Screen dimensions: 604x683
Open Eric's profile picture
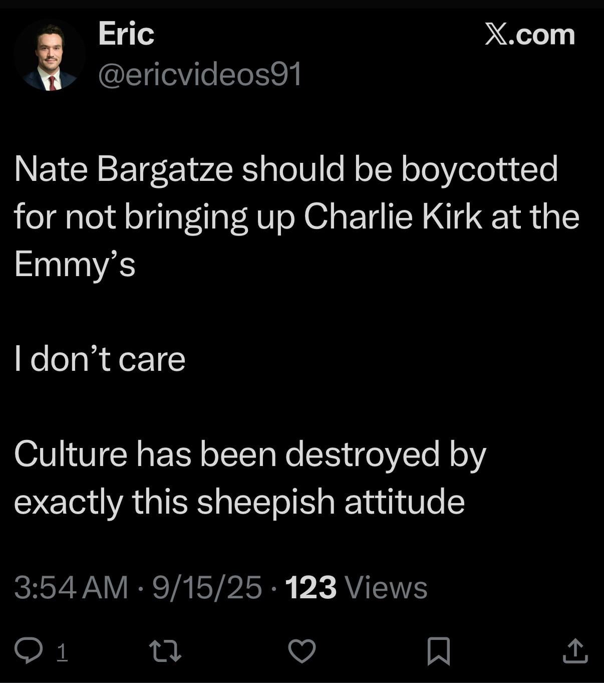point(49,55)
